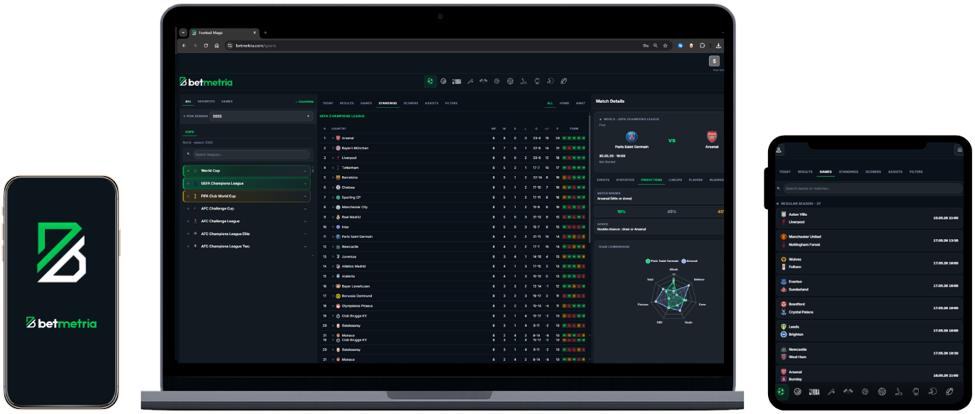This screenshot has height=414, width=975.
Task: Click the Countries link in sidebar
Action: (x=304, y=102)
